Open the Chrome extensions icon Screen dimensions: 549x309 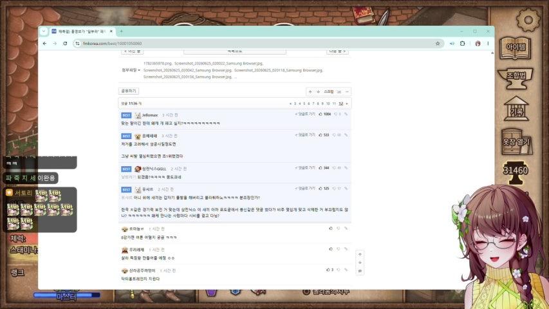click(x=463, y=43)
